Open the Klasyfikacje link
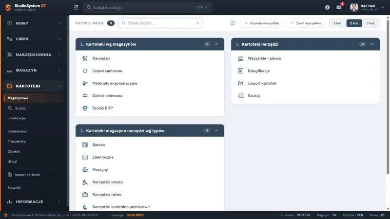Screen dimensions: 390x219 pos(259,71)
